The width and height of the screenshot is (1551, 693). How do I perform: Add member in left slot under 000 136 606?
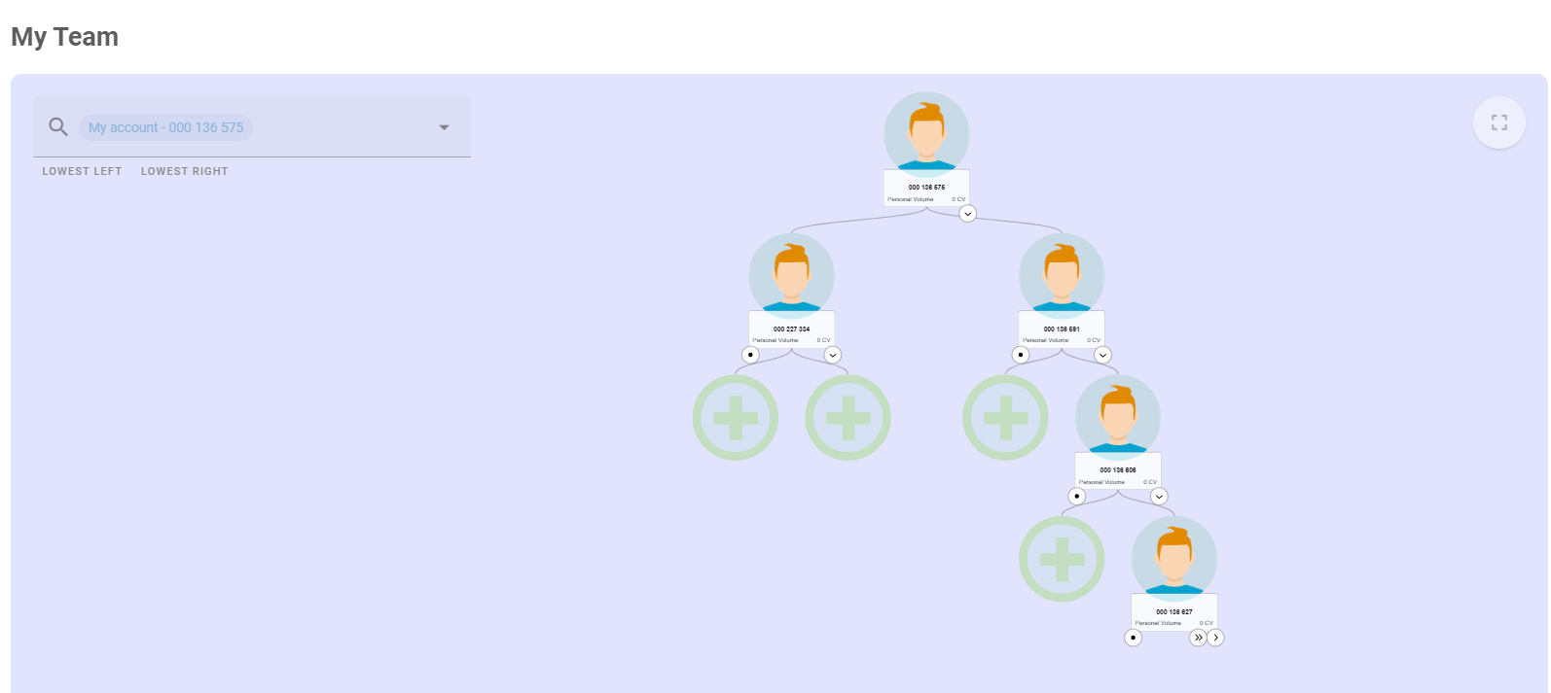(1062, 560)
